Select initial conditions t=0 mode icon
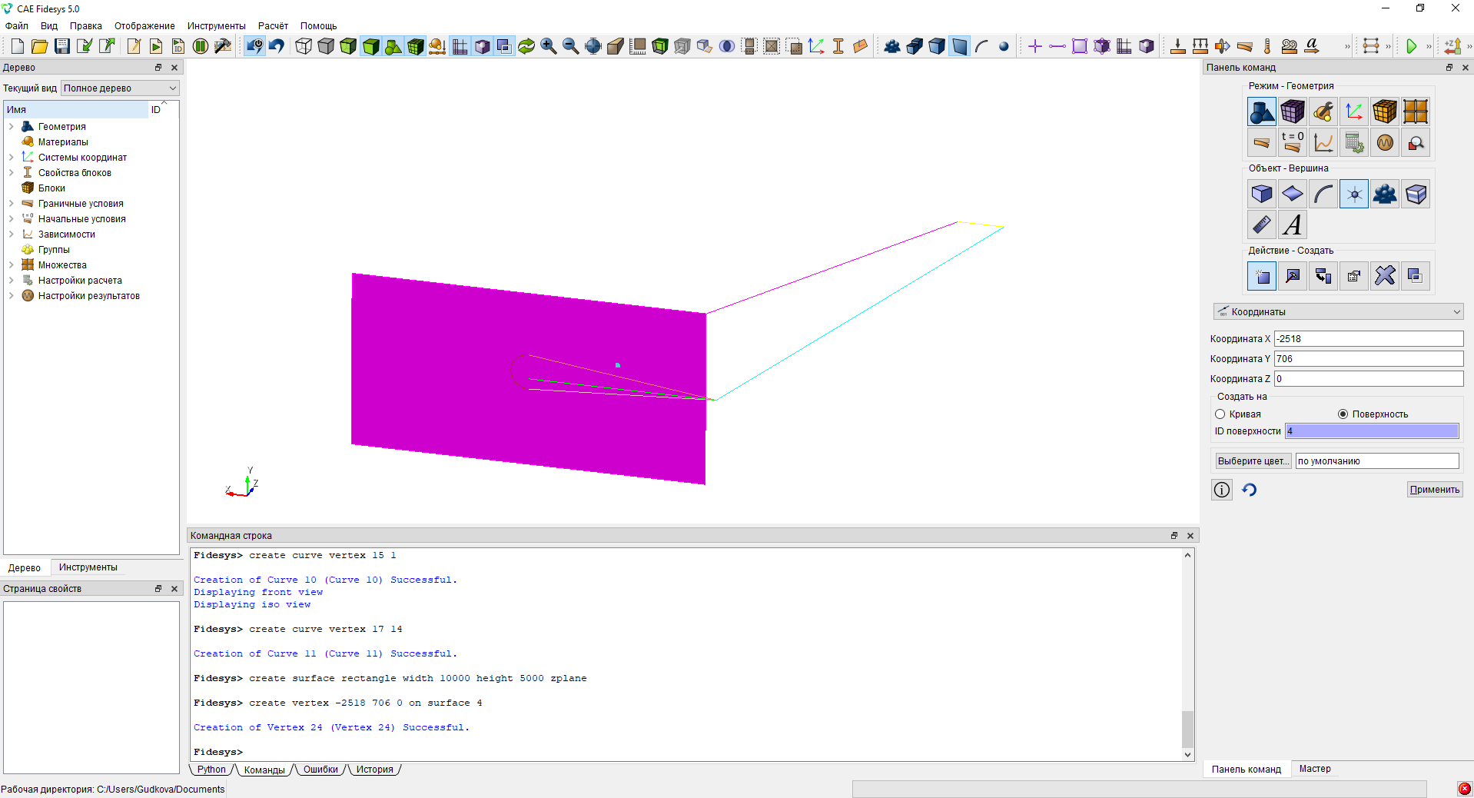Image resolution: width=1474 pixels, height=798 pixels. click(x=1293, y=142)
